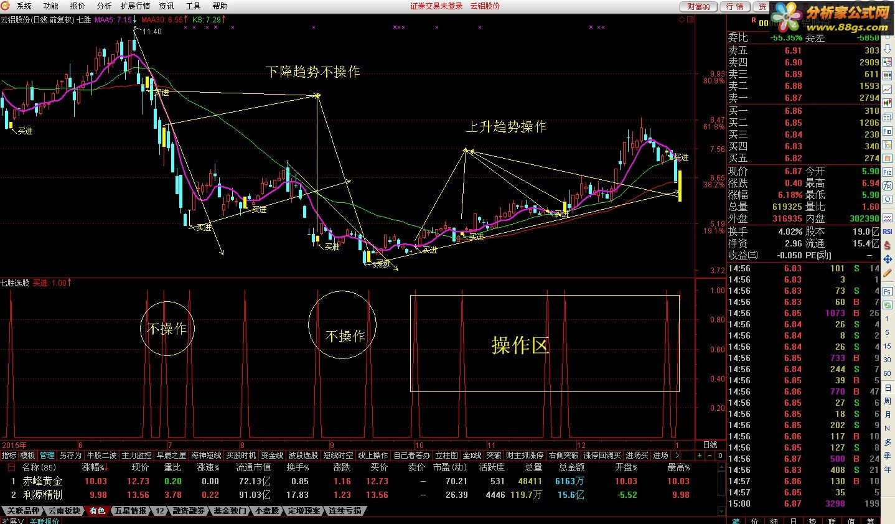Screen dimensions: 895x524
Task: Switch to the 融资融券 bottom tab
Action: click(189, 511)
